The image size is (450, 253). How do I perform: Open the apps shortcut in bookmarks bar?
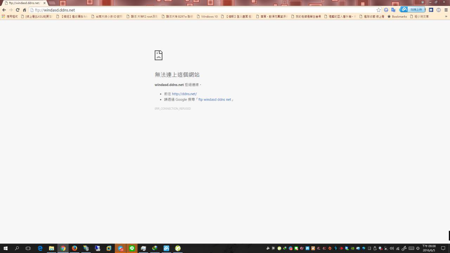(x=9, y=17)
